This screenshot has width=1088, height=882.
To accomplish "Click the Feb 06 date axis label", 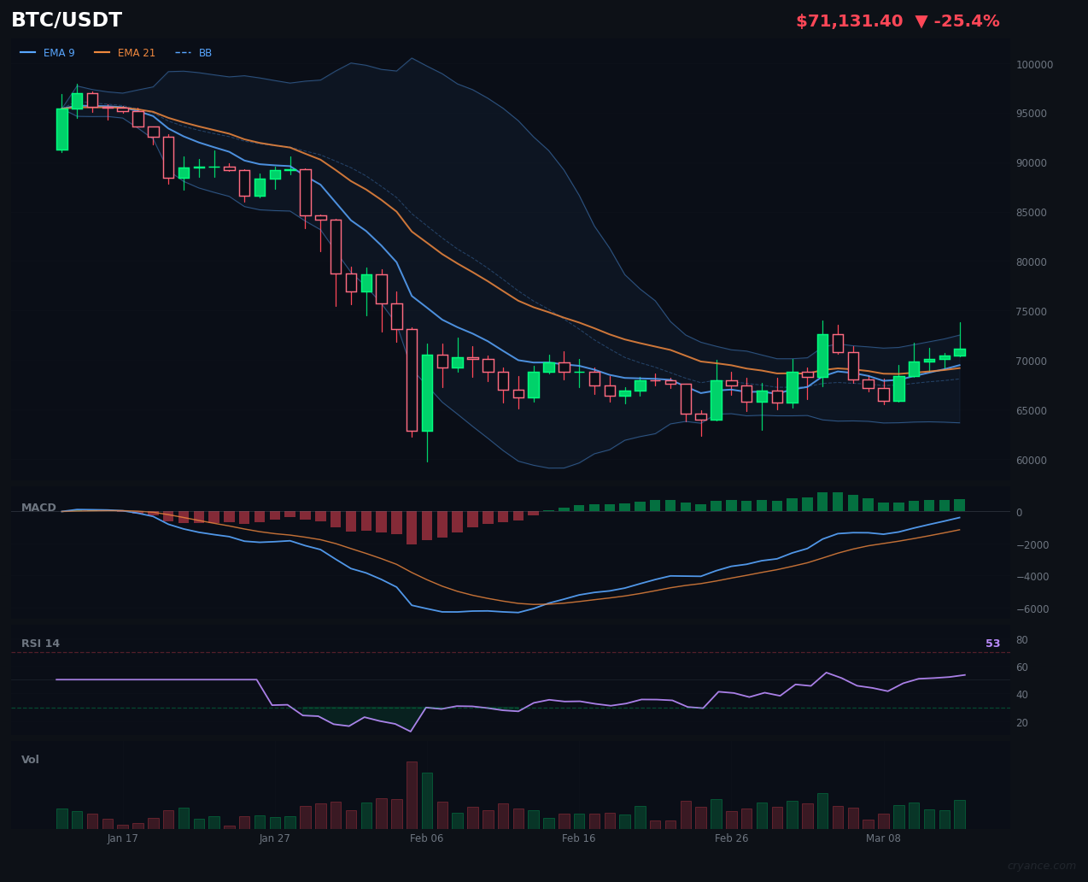I will tap(426, 838).
